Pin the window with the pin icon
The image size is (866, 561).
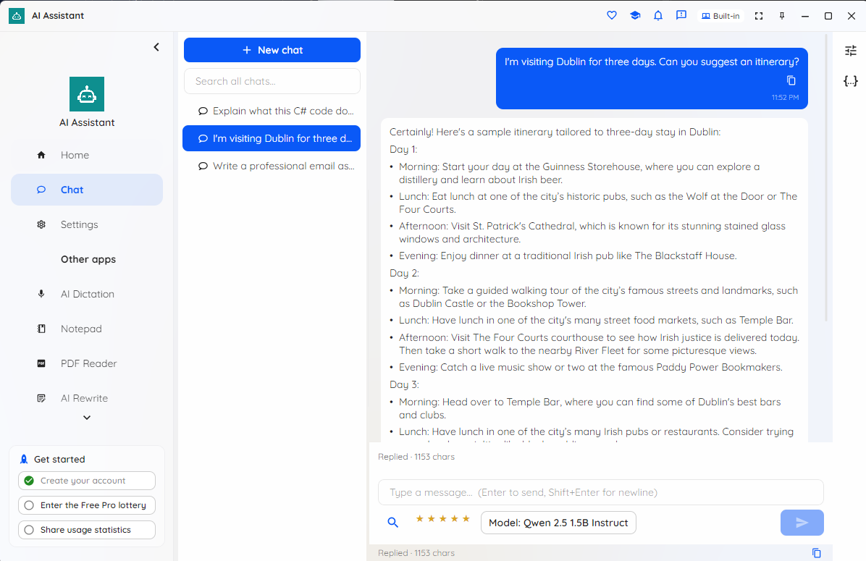pos(782,16)
